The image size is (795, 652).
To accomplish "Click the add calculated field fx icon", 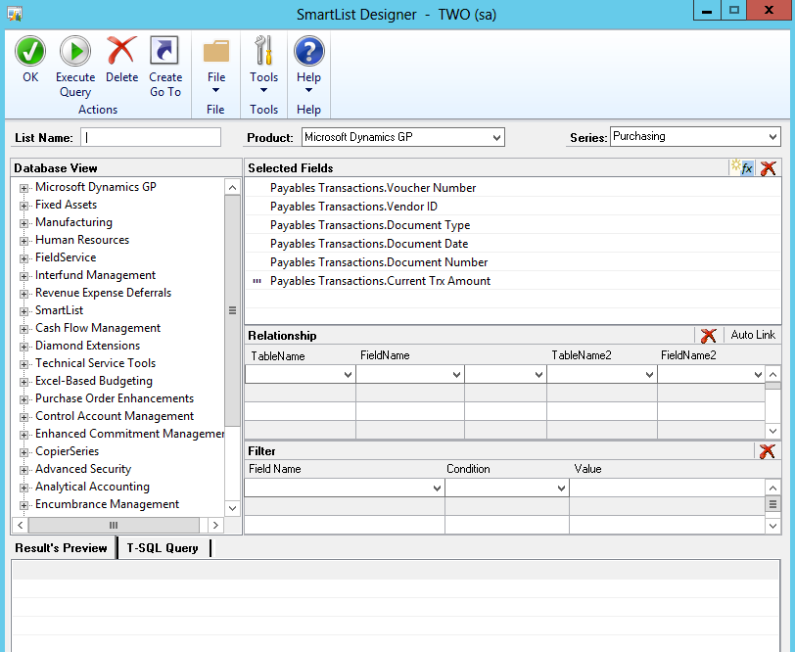I will 742,167.
